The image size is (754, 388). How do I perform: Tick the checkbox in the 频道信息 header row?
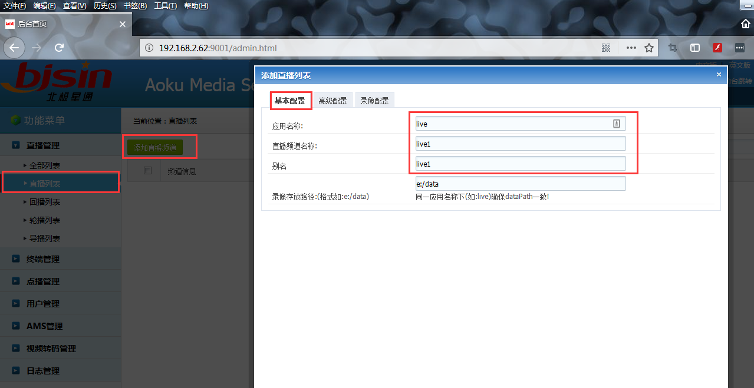pos(147,171)
